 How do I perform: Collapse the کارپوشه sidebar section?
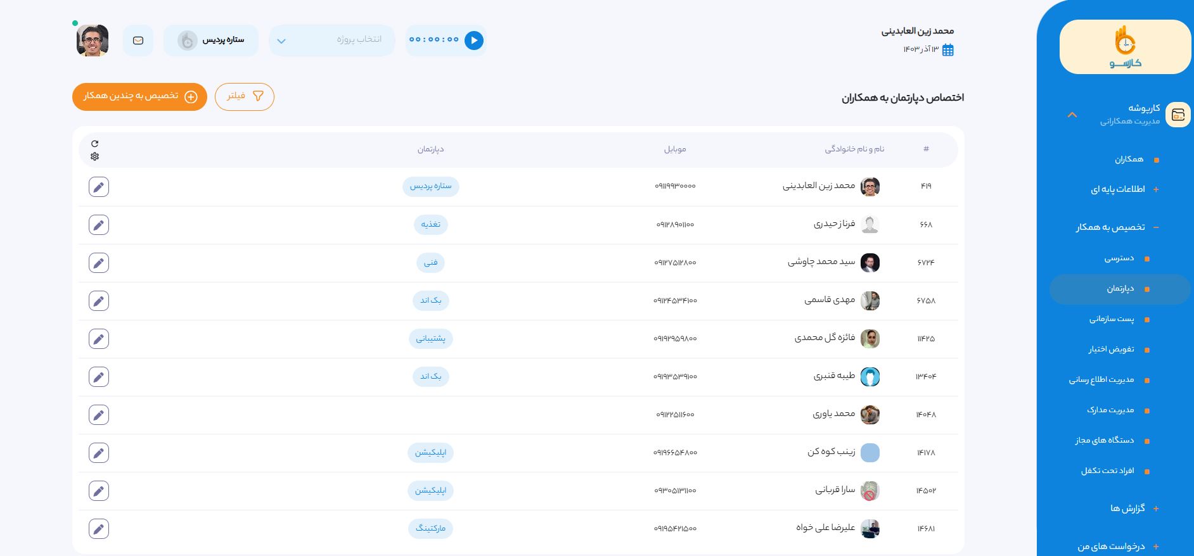(x=1072, y=115)
